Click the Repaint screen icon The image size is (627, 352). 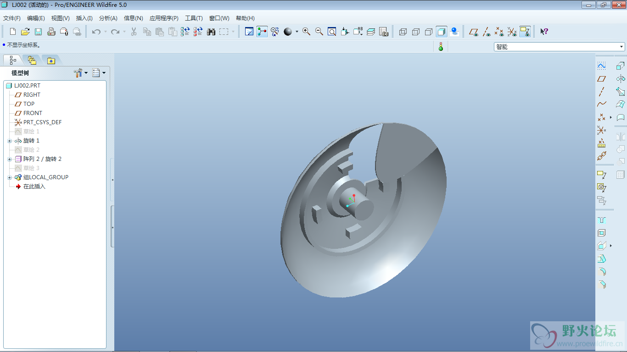[249, 32]
